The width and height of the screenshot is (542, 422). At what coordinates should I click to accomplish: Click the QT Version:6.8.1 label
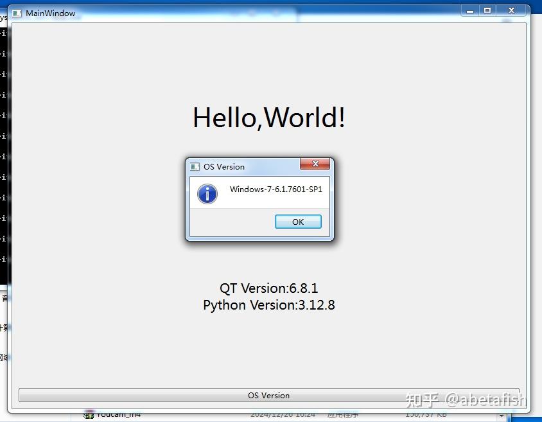point(269,288)
